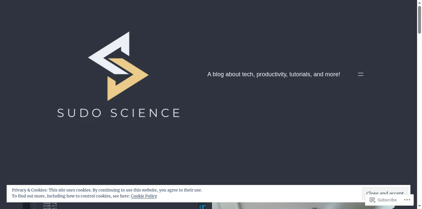Open the Cookie Policy link
Image resolution: width=422 pixels, height=209 pixels.
pos(144,196)
